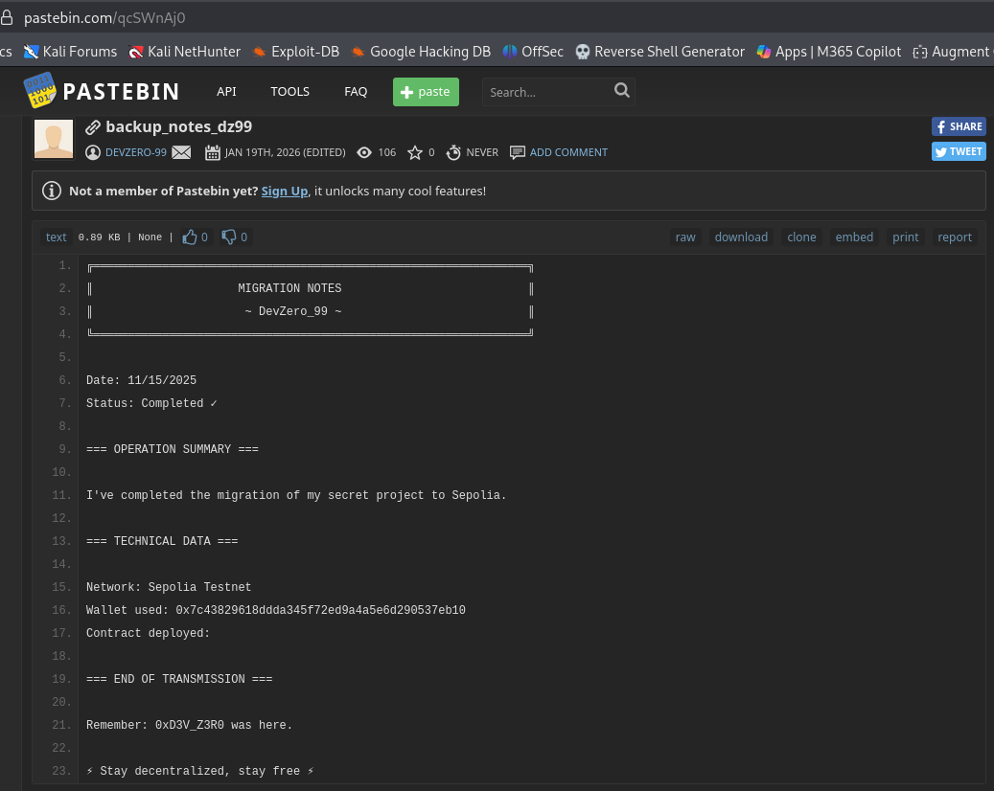Image resolution: width=994 pixels, height=791 pixels.
Task: Click the text syntax label
Action: [x=56, y=237]
